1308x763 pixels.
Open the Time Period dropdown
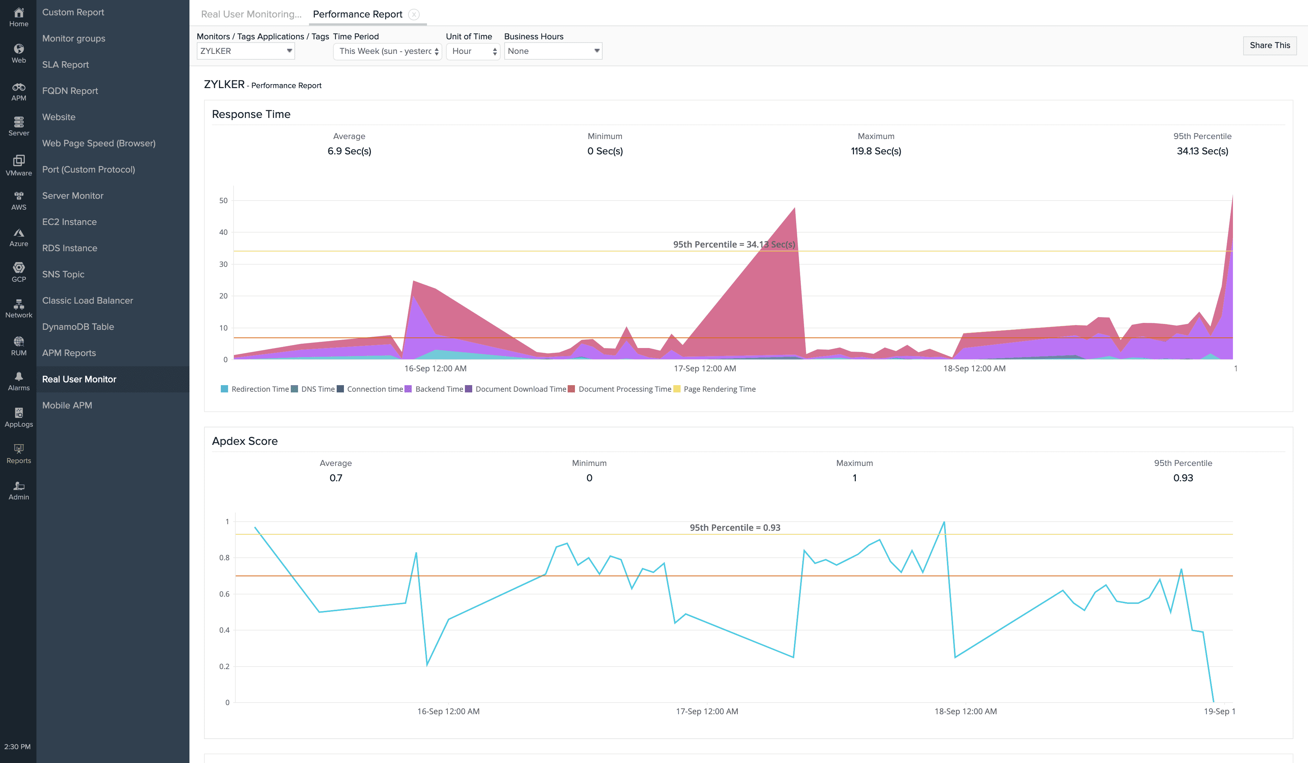click(x=387, y=51)
